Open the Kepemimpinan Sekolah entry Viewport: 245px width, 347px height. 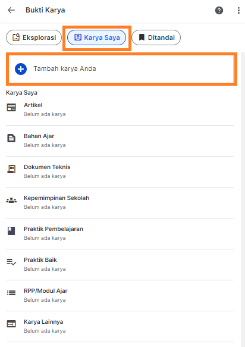(x=120, y=202)
